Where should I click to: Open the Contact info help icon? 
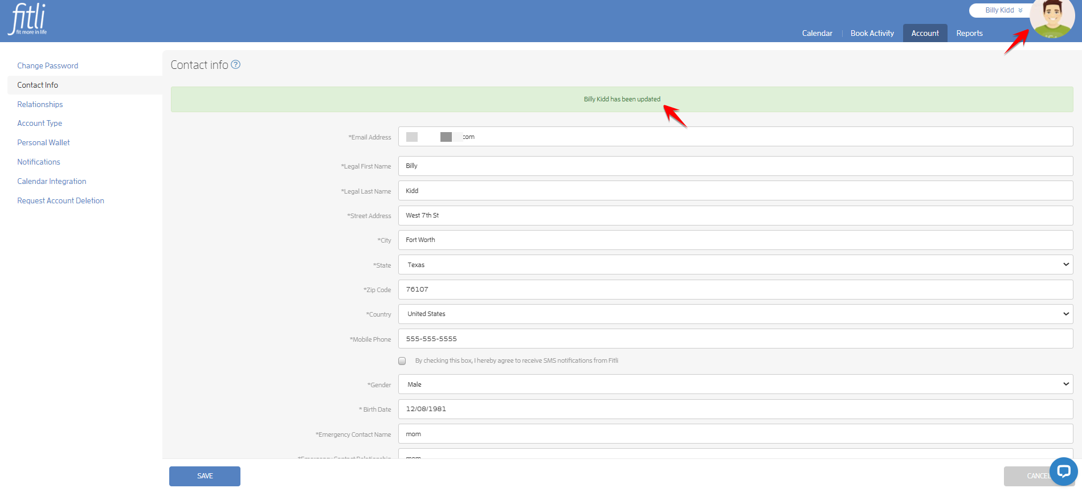235,64
